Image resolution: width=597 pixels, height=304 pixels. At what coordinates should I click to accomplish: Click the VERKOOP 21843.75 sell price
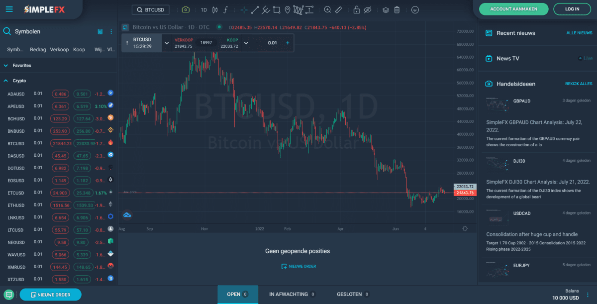tap(184, 43)
